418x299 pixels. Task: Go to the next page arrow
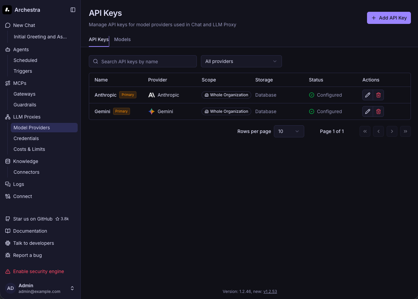[x=392, y=131]
